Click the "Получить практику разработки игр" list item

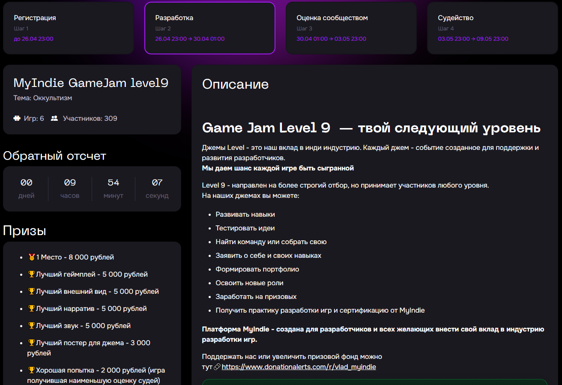click(320, 310)
